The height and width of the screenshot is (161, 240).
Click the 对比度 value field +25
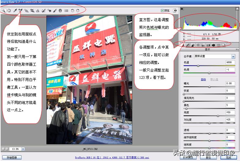pyautogui.click(x=230, y=120)
